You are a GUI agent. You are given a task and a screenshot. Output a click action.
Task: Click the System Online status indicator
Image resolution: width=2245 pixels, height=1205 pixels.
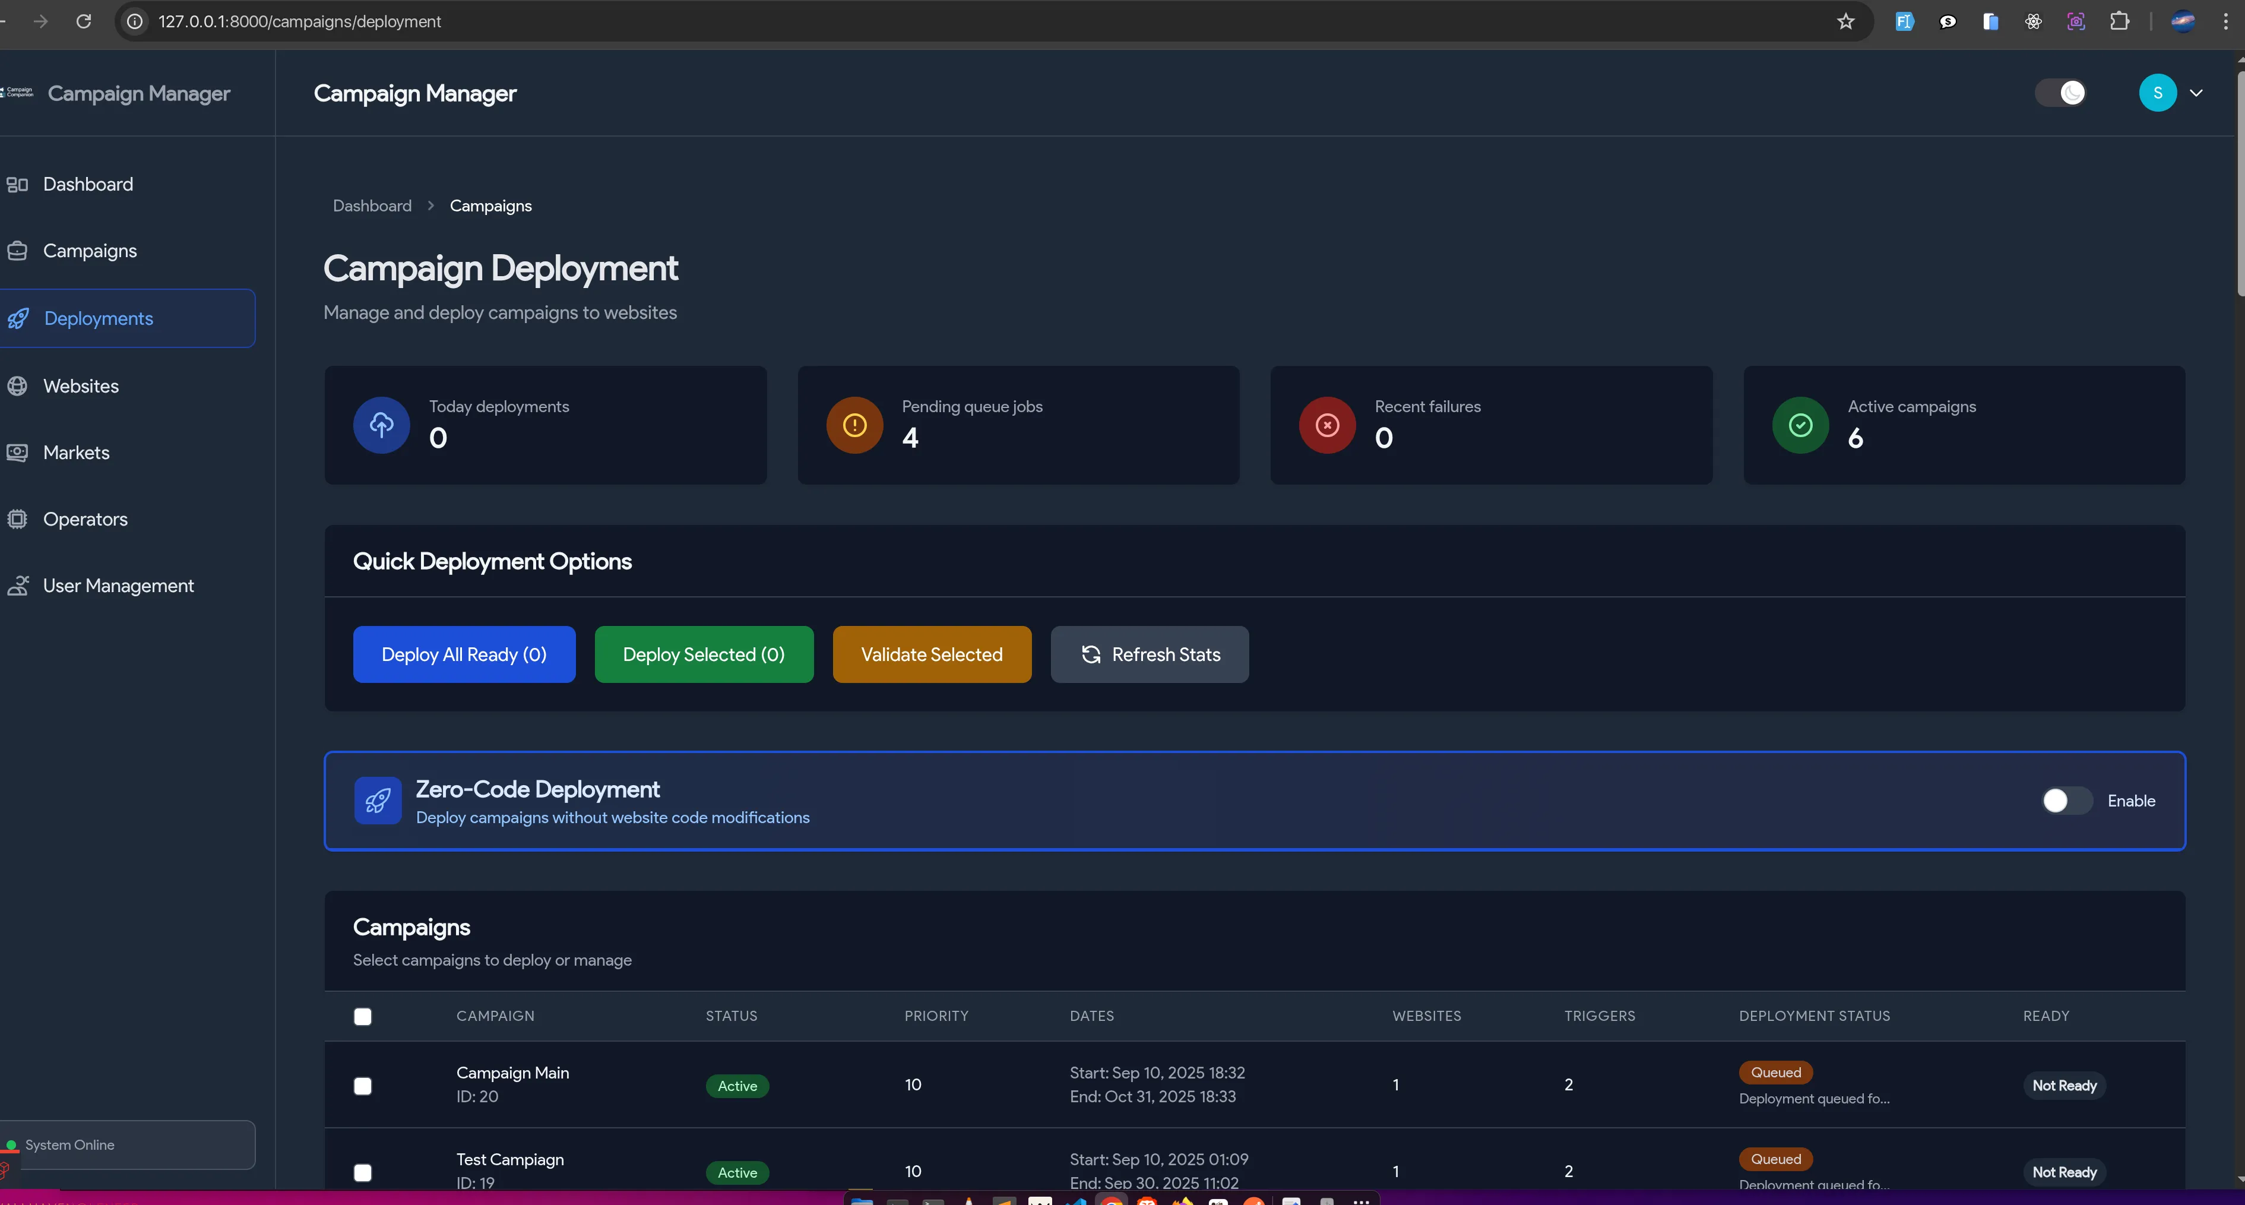tap(127, 1145)
